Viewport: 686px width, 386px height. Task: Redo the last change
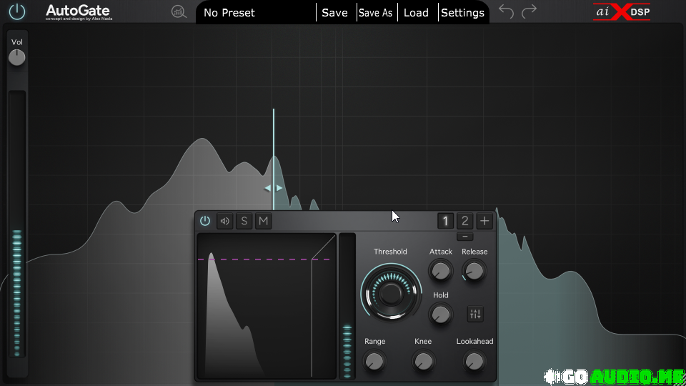[529, 11]
